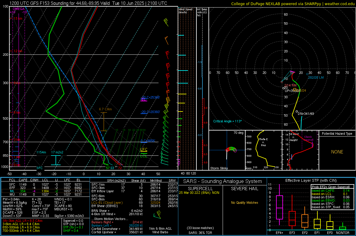Click 'Prob EF2+ Given Supercell' legend title
This screenshot has height=236, width=356.
click(331, 187)
